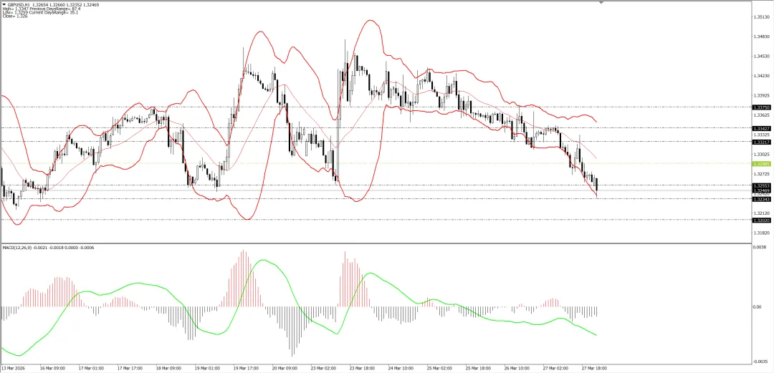Select the 1.33217 horizontal line price label

point(761,142)
